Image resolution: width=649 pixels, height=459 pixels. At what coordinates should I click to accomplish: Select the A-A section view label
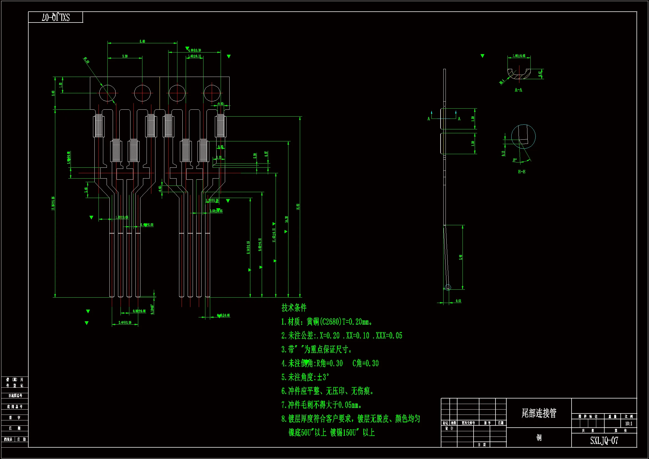[x=519, y=90]
